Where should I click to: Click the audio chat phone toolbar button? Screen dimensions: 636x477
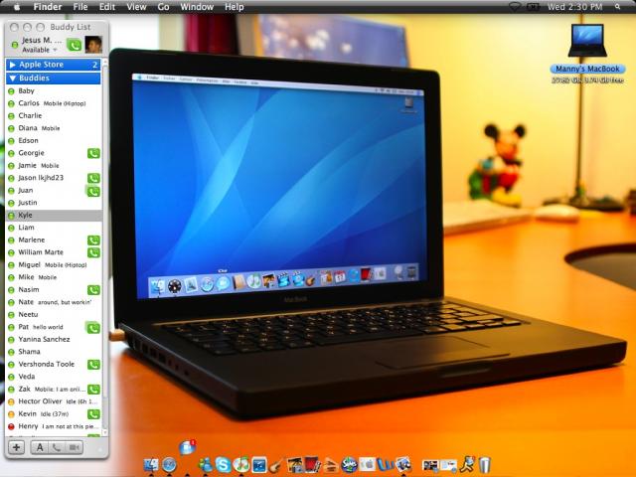click(57, 447)
